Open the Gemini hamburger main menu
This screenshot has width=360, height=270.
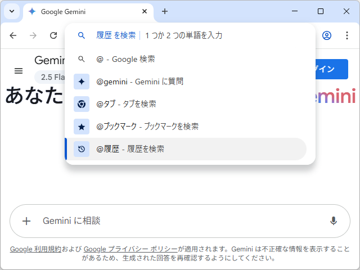(x=19, y=71)
